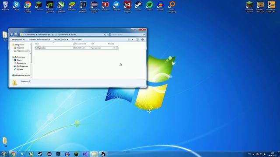Go to Локальный диск (F:) in breadcrumb

[46, 35]
